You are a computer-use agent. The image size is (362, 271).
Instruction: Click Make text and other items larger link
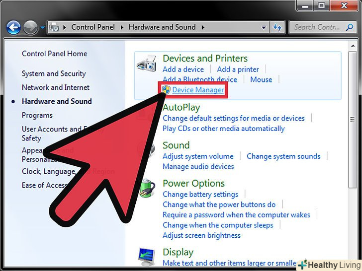pos(230,263)
